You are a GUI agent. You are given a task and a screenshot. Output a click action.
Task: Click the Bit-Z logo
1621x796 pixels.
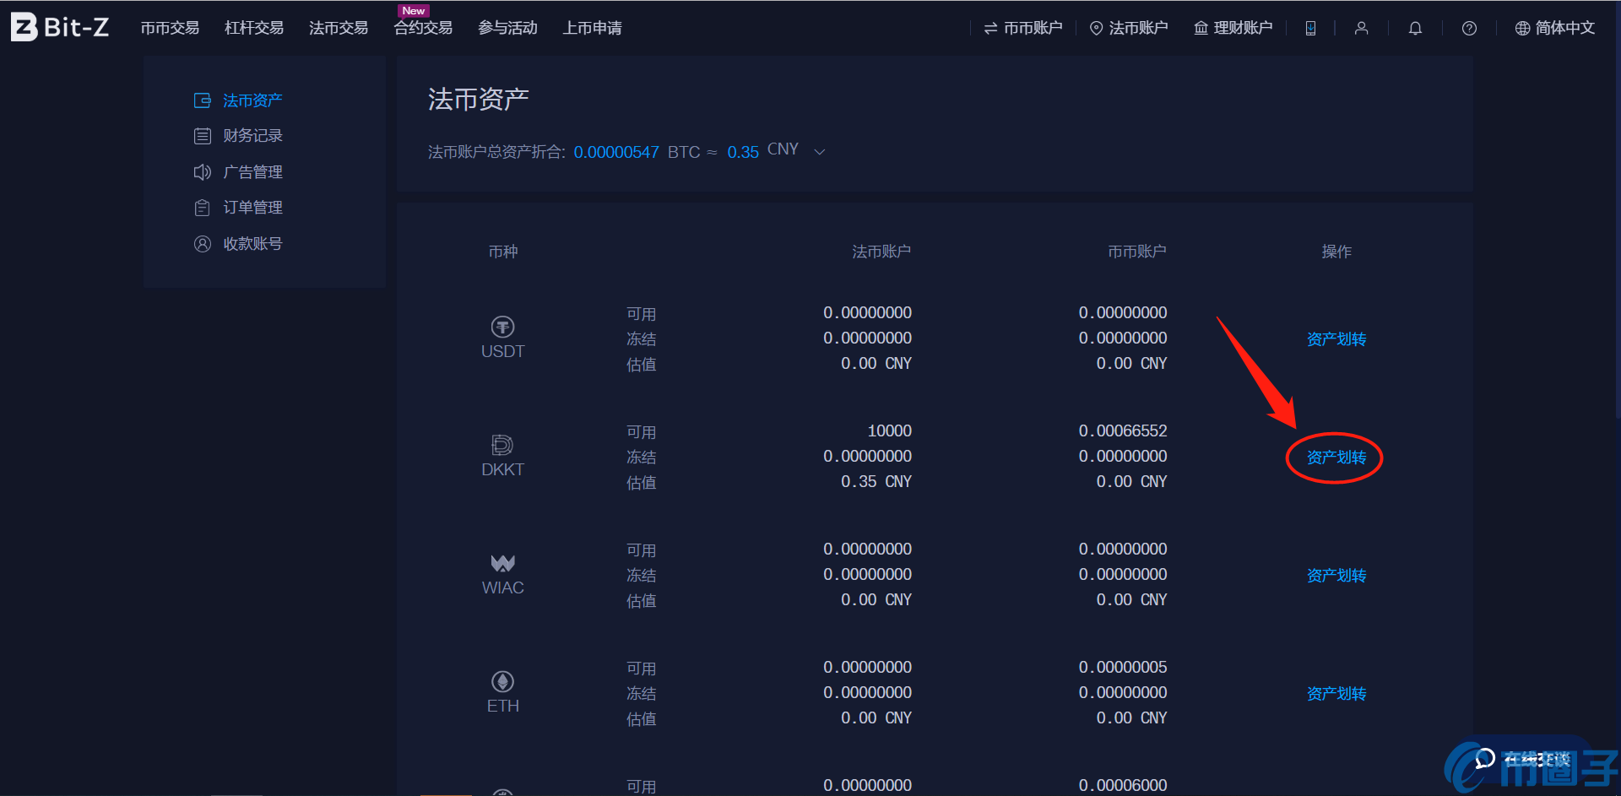click(60, 27)
